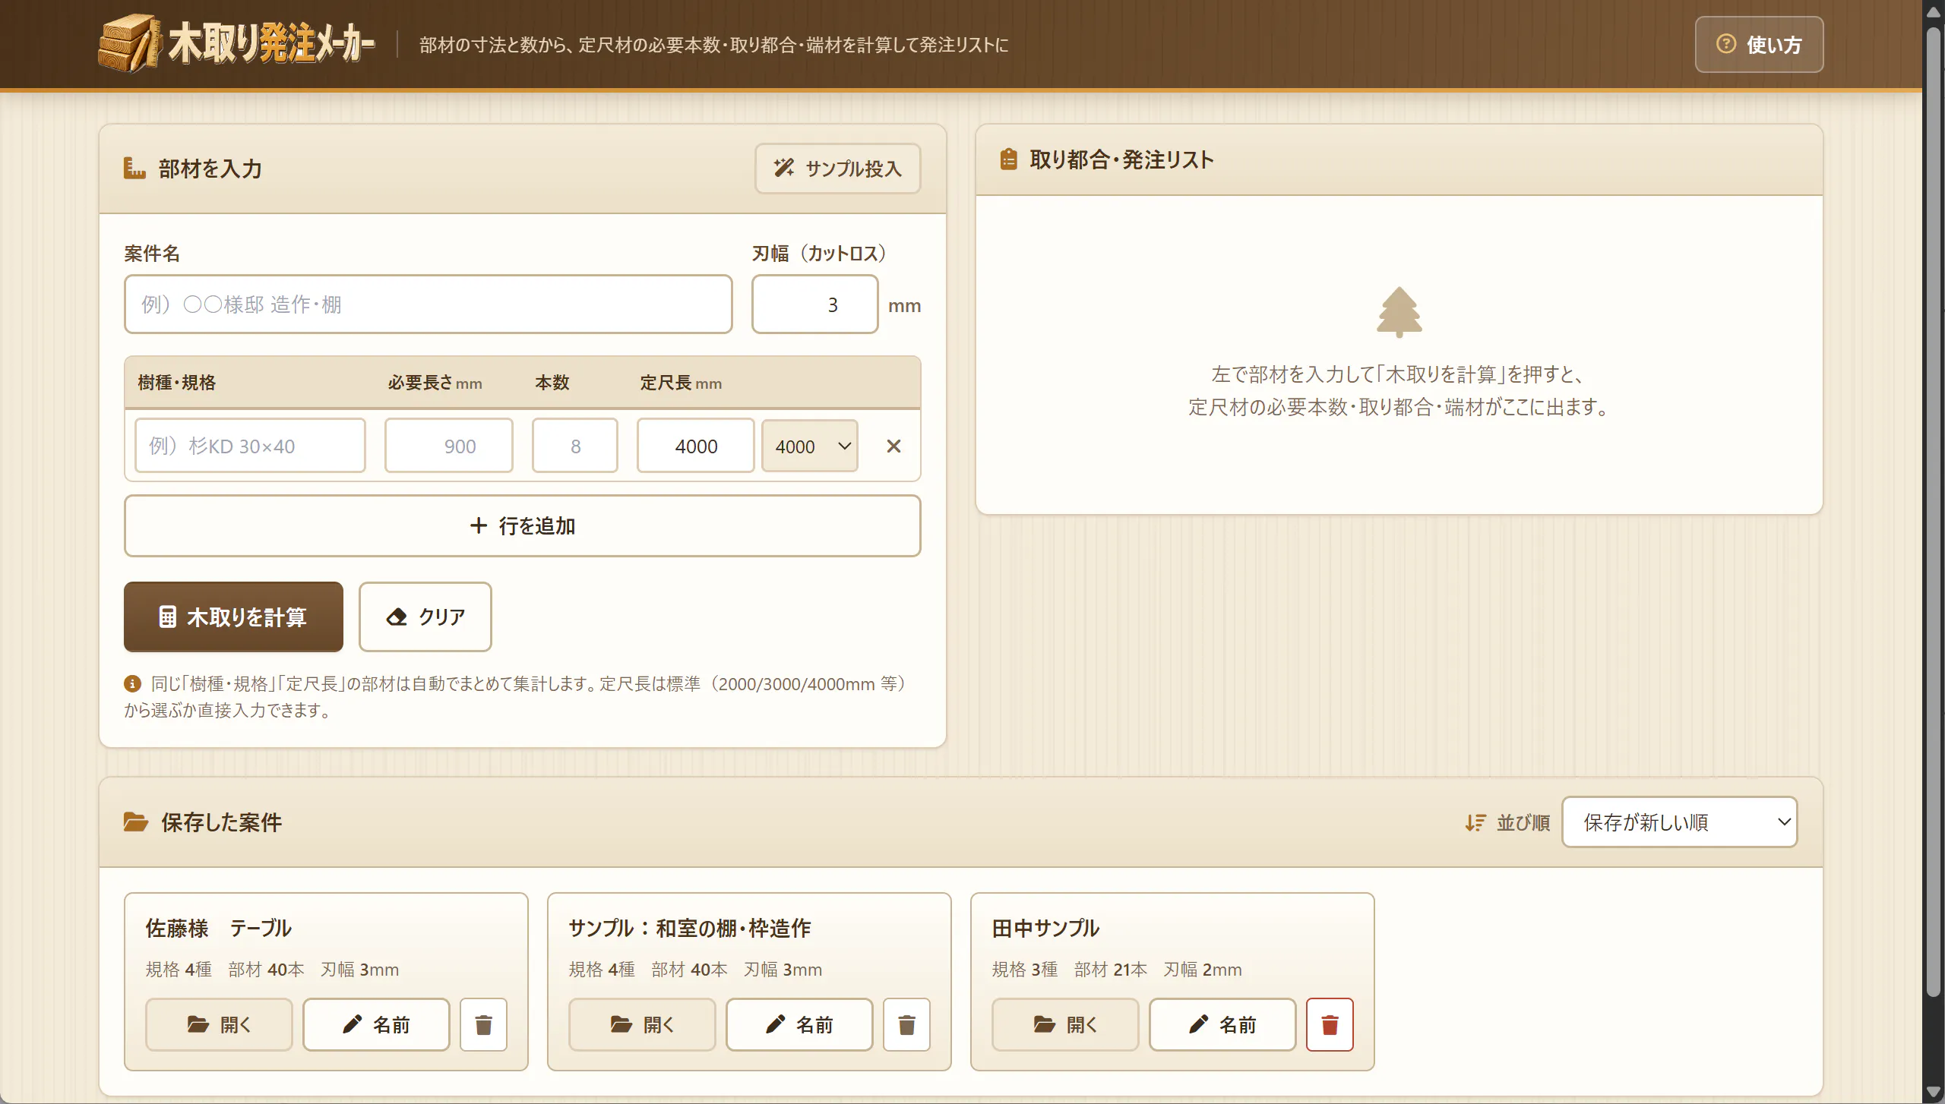Image resolution: width=1945 pixels, height=1104 pixels.
Task: Add a row with 行を追加
Action: click(x=523, y=525)
